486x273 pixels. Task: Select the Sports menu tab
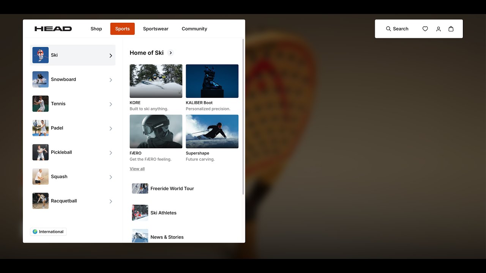coord(123,29)
